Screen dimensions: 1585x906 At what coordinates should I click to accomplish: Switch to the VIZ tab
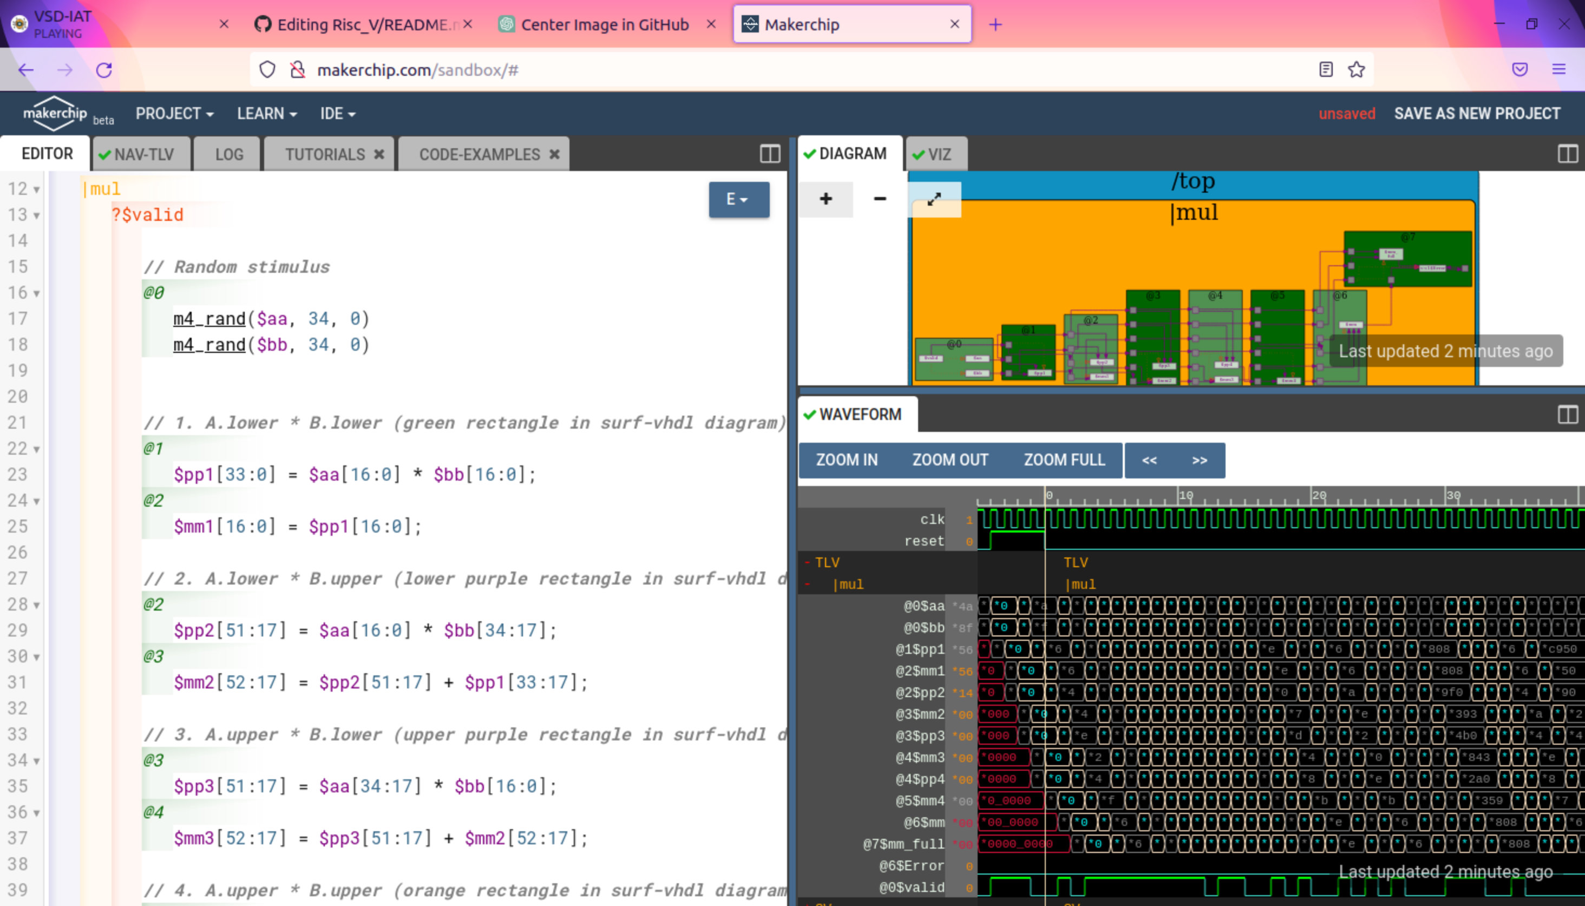pyautogui.click(x=937, y=154)
